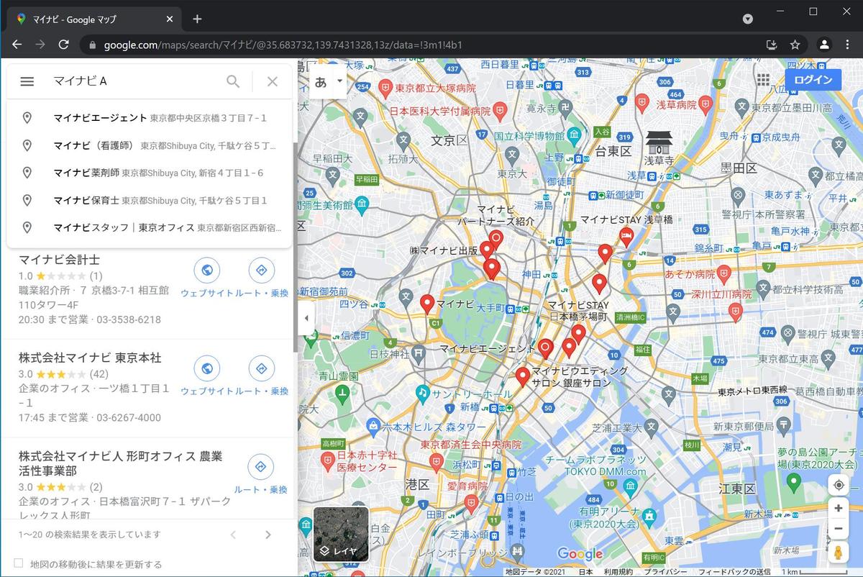The width and height of the screenshot is (863, 577).
Task: Click the ログイン button
Action: pos(813,80)
